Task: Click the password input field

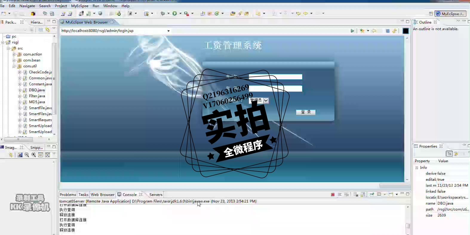Action: click(275, 89)
